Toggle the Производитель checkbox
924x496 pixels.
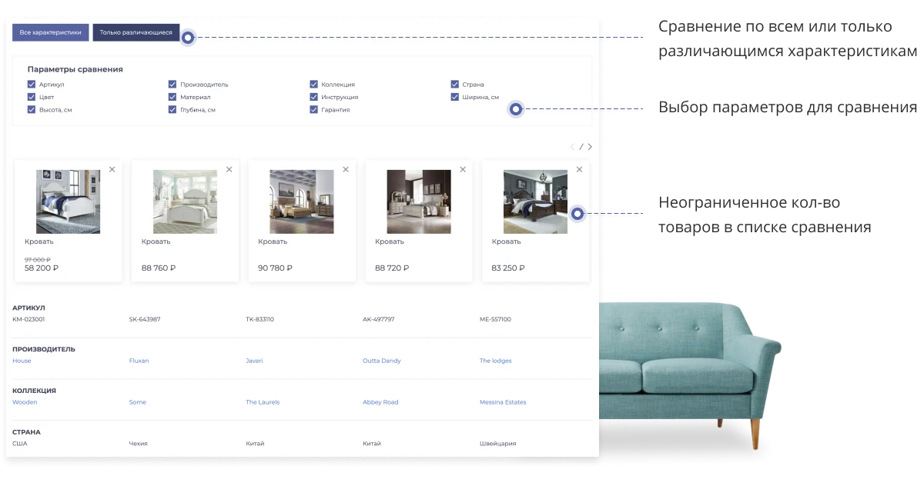[x=172, y=85]
